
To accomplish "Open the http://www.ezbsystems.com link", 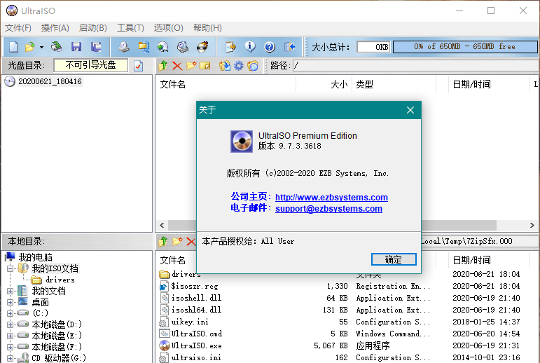I will click(331, 197).
